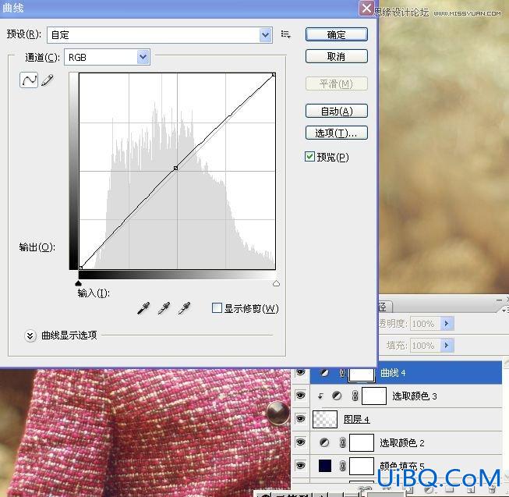Click the 取消 button
The height and width of the screenshot is (497, 509).
point(337,56)
